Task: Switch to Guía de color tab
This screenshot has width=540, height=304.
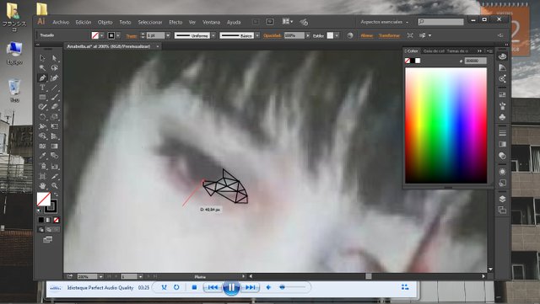Action: pos(434,51)
